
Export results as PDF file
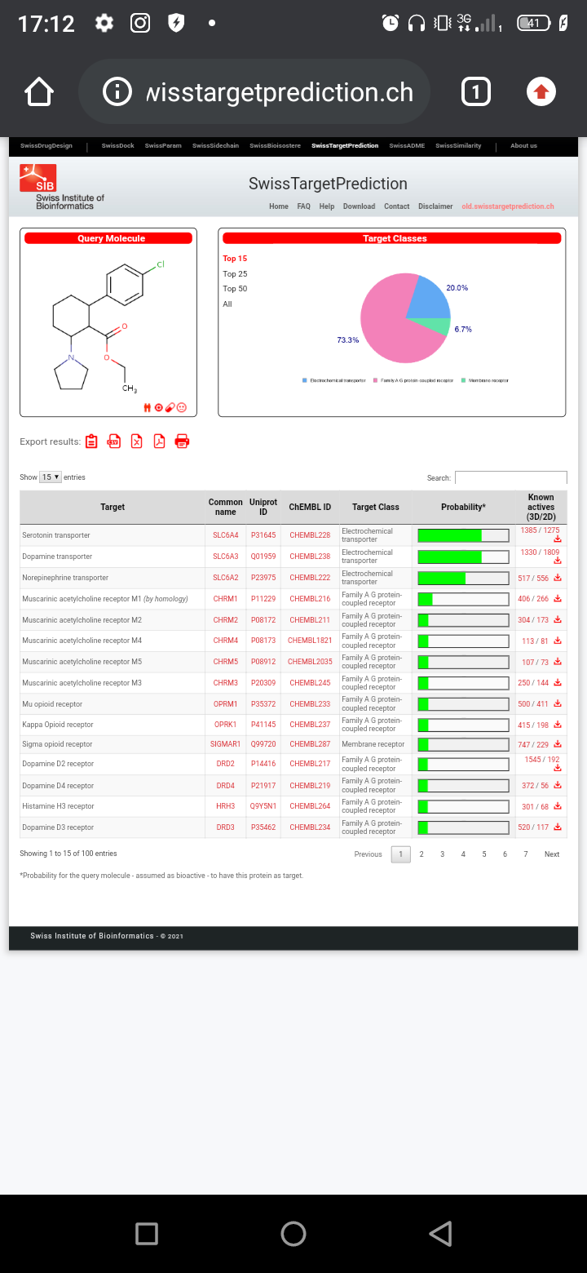[160, 441]
